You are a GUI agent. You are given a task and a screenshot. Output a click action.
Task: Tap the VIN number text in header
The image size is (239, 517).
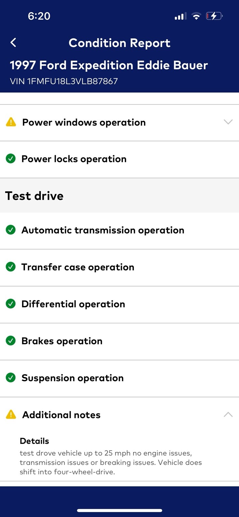[x=64, y=81]
